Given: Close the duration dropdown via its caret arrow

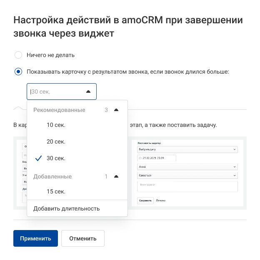Looking at the screenshot, I should [88, 92].
